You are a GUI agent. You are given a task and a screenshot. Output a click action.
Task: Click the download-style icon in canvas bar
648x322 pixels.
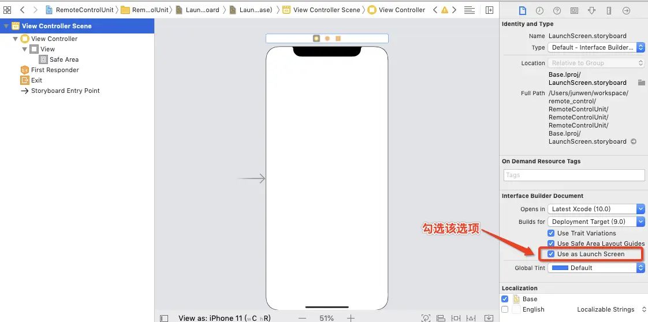pyautogui.click(x=488, y=319)
